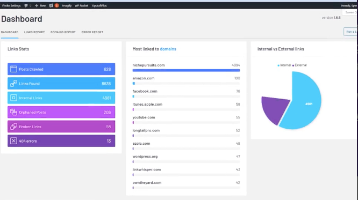The width and height of the screenshot is (358, 200).
Task: Click the Broken Links icon
Action: tap(13, 127)
